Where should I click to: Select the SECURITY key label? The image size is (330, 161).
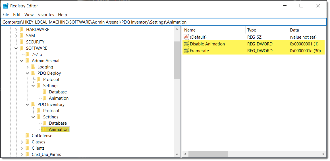35,42
